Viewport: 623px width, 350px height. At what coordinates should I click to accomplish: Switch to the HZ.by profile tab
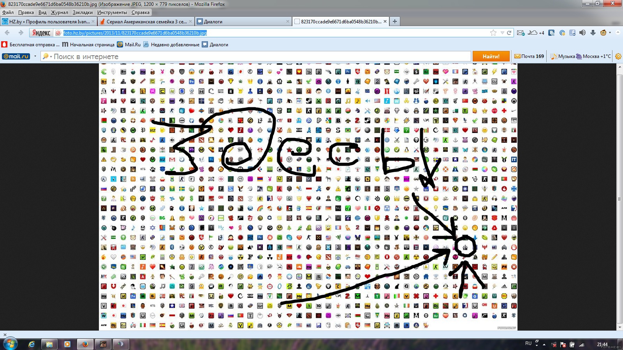[48, 21]
